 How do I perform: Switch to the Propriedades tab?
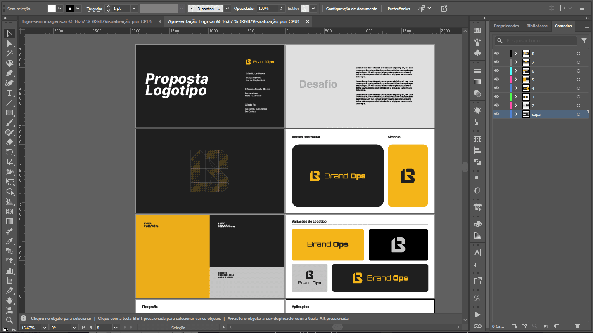coord(506,26)
